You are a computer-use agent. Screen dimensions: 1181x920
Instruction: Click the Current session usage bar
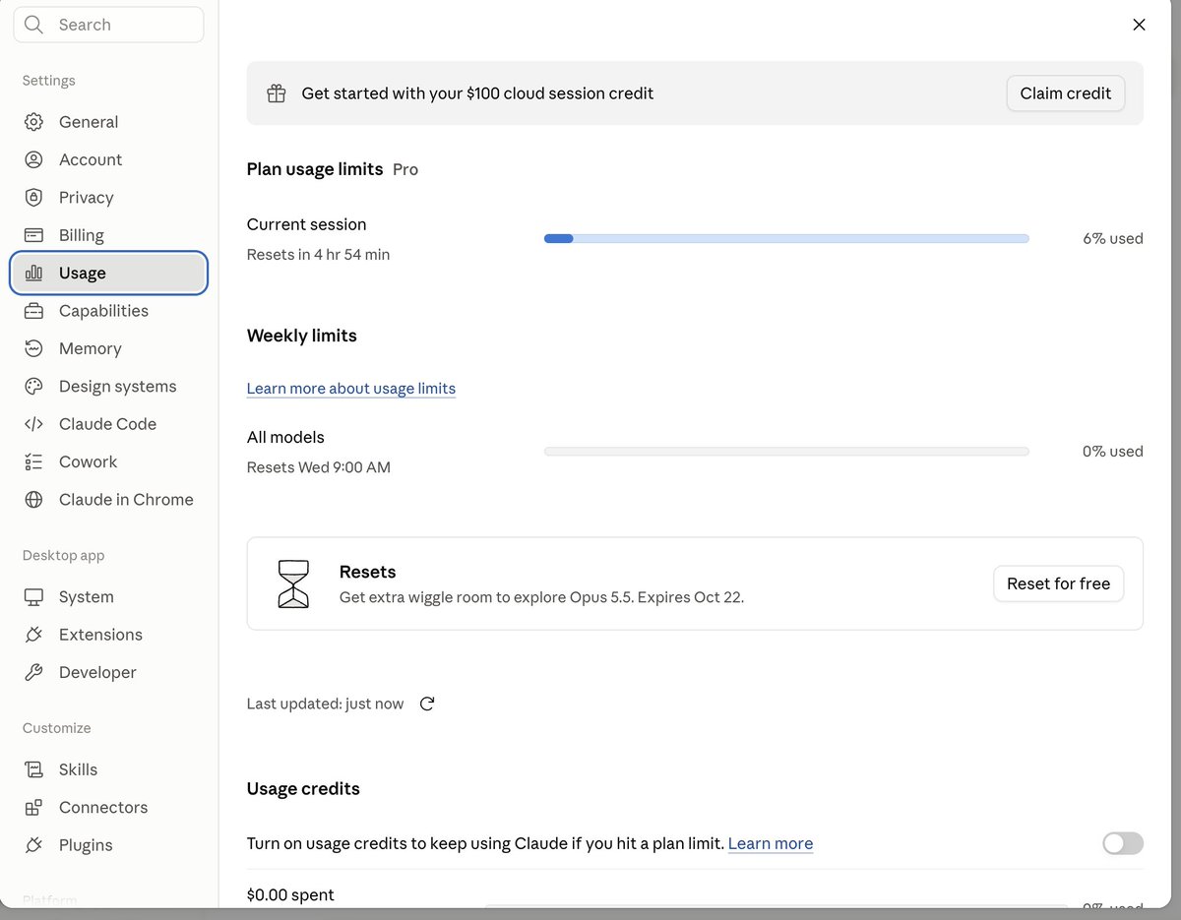pos(786,238)
